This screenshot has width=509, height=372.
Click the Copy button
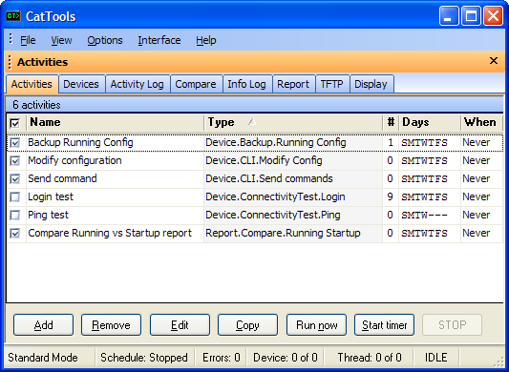(247, 324)
